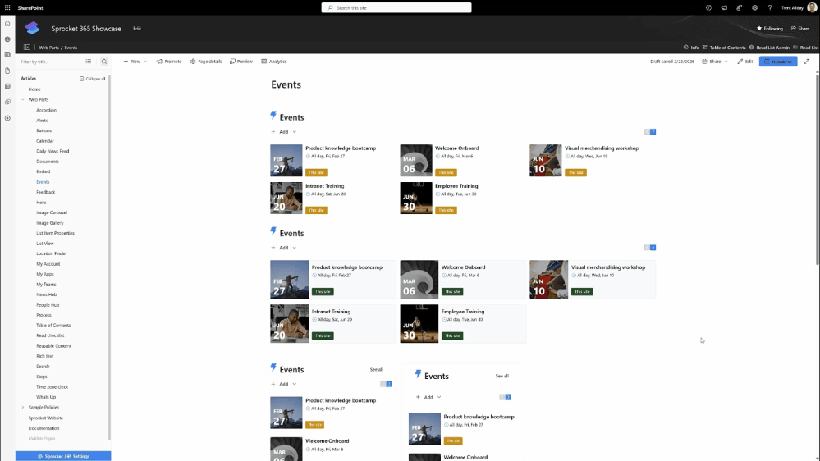The height and width of the screenshot is (461, 820).
Task: Expand the page to full screen view
Action: pos(807,62)
